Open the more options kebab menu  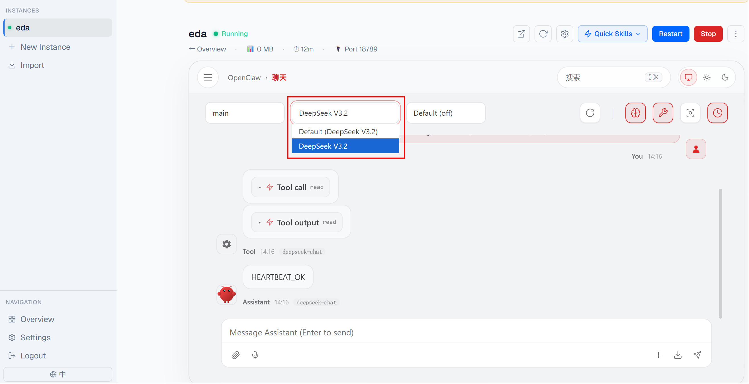(x=736, y=34)
